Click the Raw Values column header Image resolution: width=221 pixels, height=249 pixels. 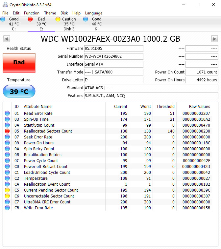(x=200, y=106)
